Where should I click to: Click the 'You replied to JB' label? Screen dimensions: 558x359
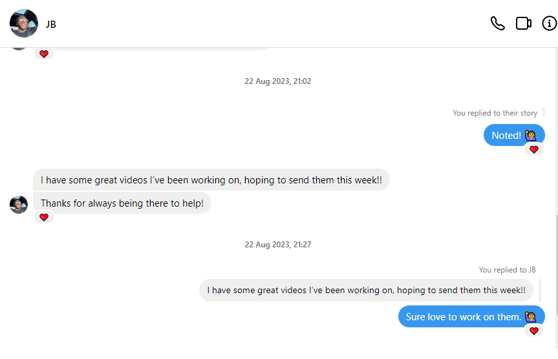507,270
